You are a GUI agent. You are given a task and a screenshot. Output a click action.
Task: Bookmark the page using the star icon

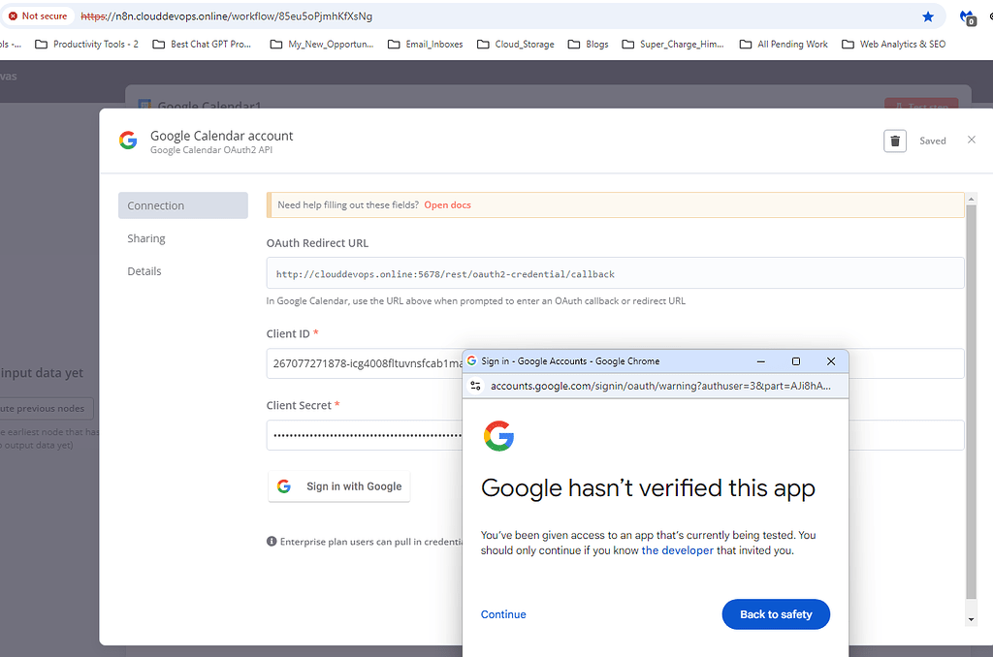coord(928,16)
